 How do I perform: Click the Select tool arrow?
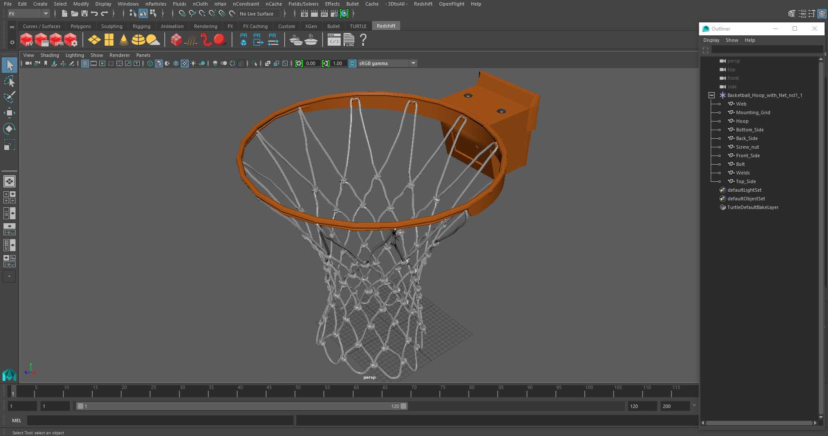coord(9,65)
